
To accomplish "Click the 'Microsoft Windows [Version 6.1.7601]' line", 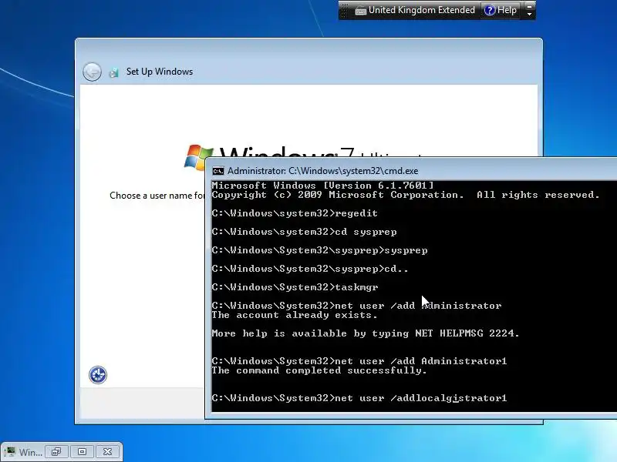I will click(x=322, y=186).
